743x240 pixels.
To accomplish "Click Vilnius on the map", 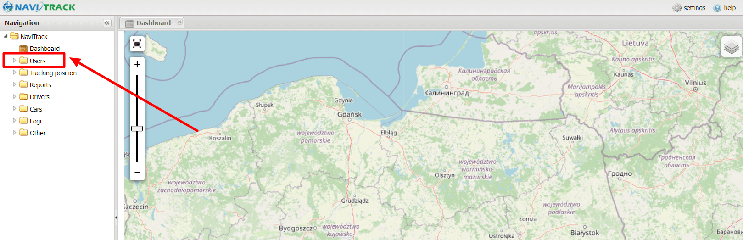I will pos(695,83).
